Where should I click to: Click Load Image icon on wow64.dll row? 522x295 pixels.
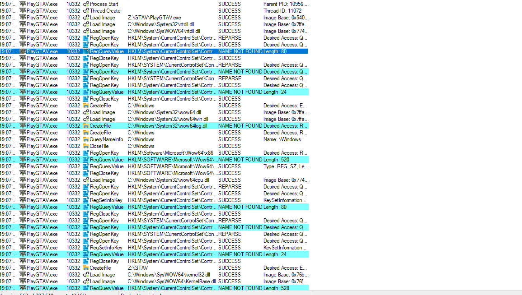pyautogui.click(x=86, y=112)
